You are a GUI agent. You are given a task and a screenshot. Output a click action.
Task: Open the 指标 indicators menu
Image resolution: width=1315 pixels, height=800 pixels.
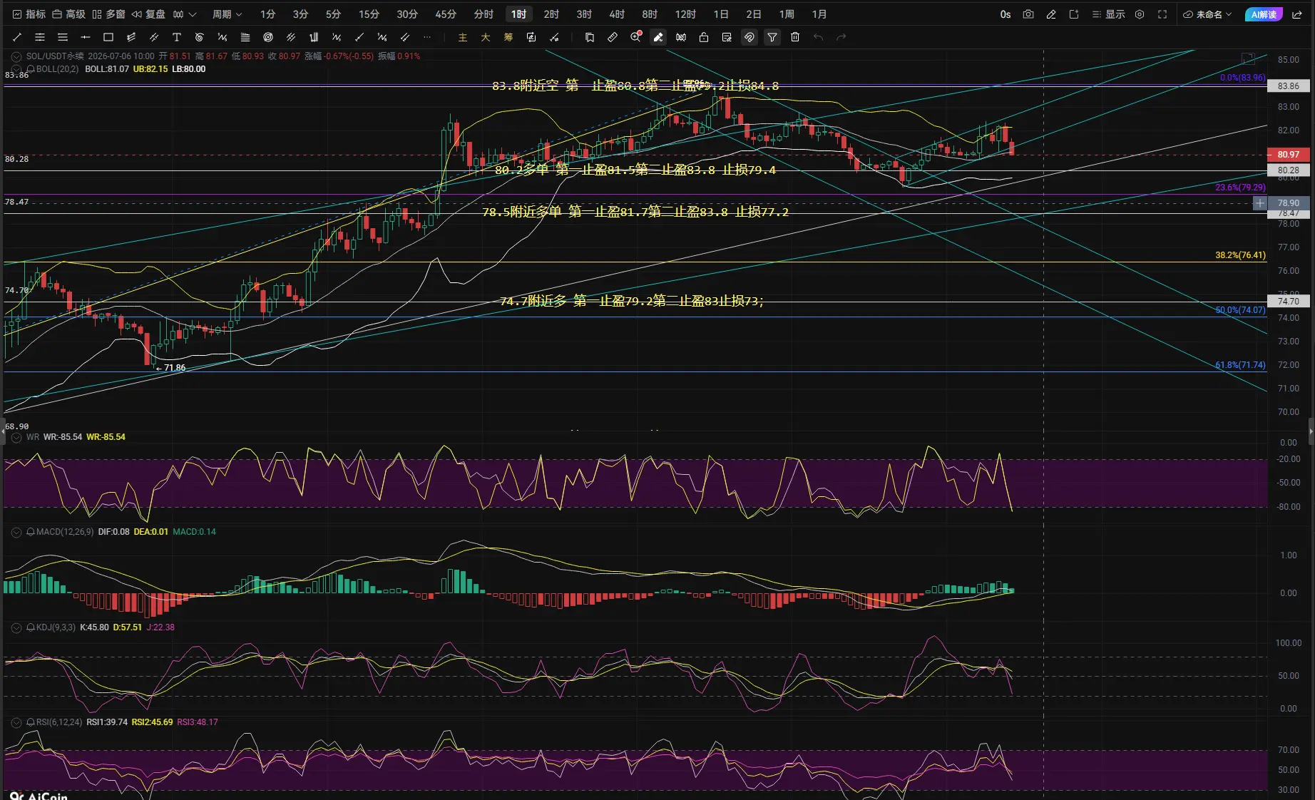pyautogui.click(x=29, y=14)
